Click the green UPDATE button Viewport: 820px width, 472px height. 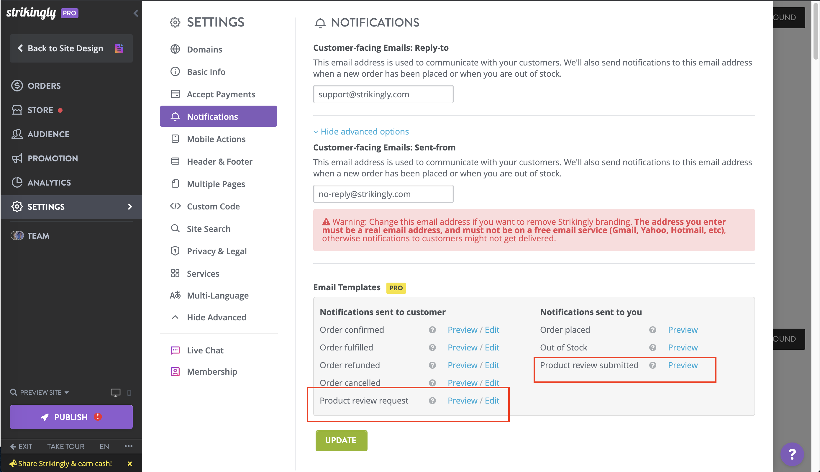pos(341,440)
